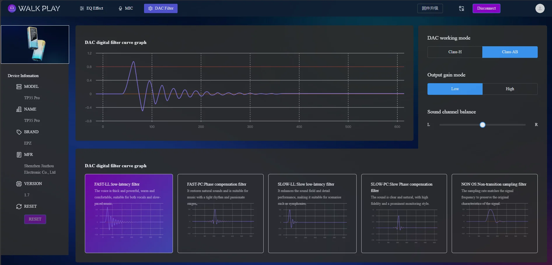Viewport: 552px width, 265px height.
Task: Click the RESET refresh arrows icon
Action: point(19,207)
